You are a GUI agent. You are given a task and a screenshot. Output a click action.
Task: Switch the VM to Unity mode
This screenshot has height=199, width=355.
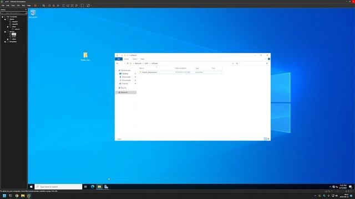click(77, 6)
